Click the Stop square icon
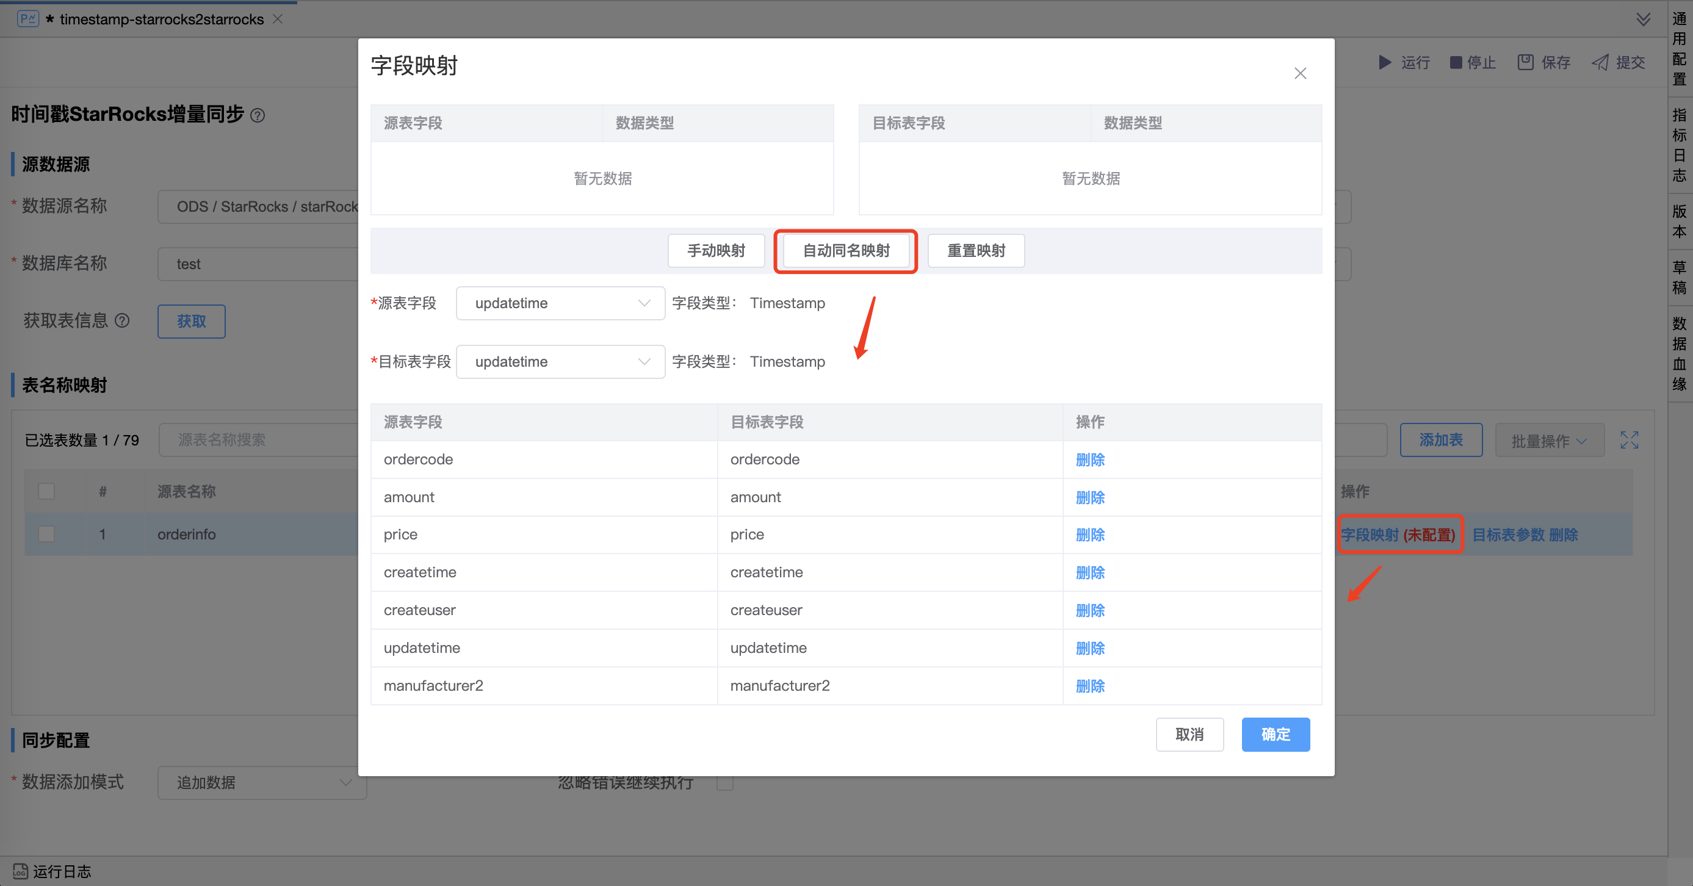Image resolution: width=1693 pixels, height=886 pixels. (1456, 62)
